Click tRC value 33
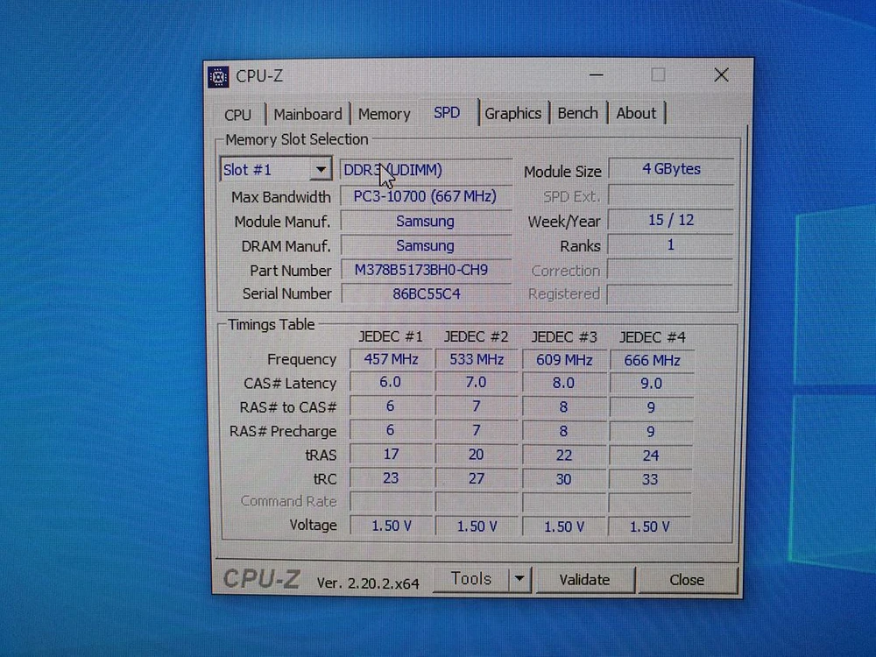The width and height of the screenshot is (876, 657). [650, 479]
